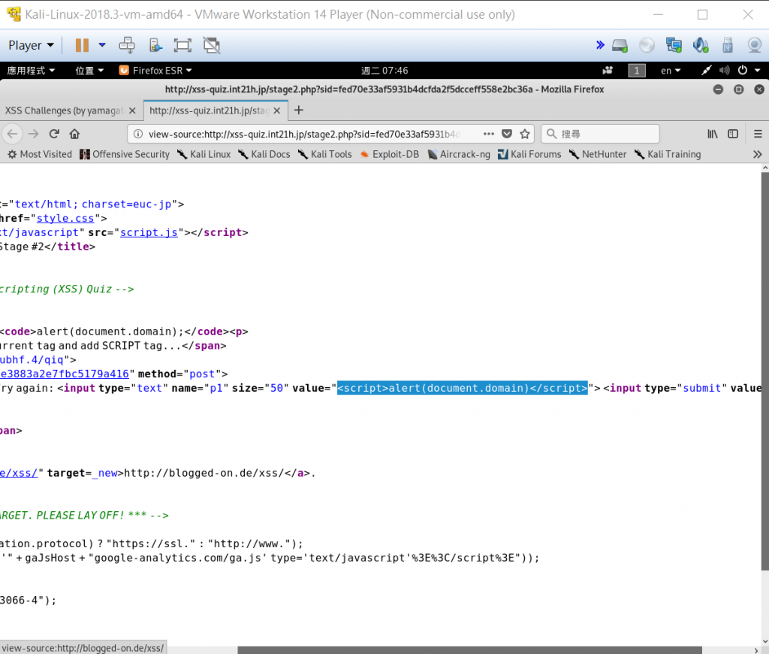Image resolution: width=769 pixels, height=654 pixels.
Task: Open the power options arrow beside pause
Action: 102,45
